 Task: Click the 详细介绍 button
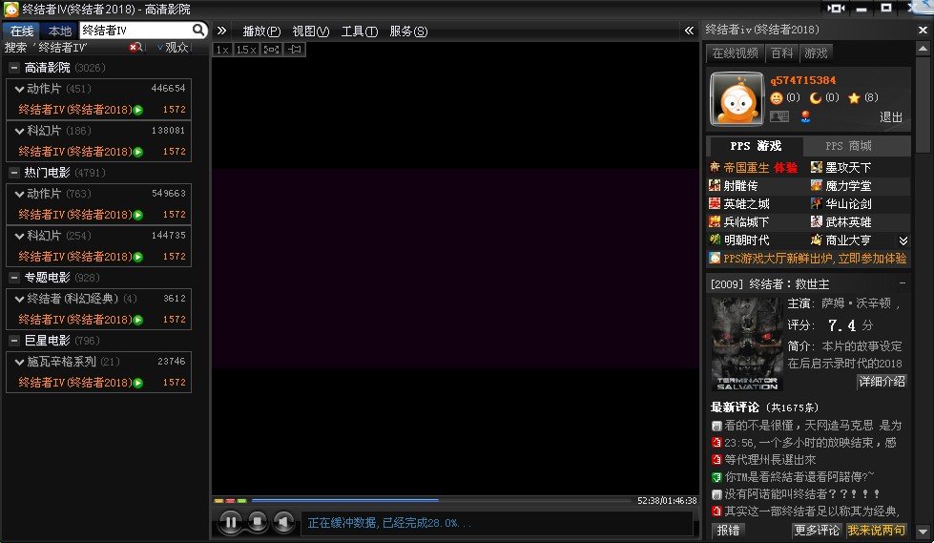(882, 382)
